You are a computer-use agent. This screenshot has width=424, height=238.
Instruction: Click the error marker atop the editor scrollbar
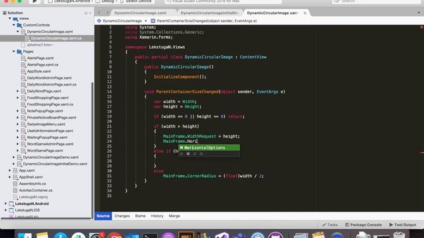421,27
